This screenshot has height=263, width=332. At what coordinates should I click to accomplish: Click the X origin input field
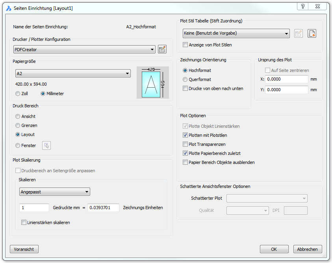[x=286, y=79]
